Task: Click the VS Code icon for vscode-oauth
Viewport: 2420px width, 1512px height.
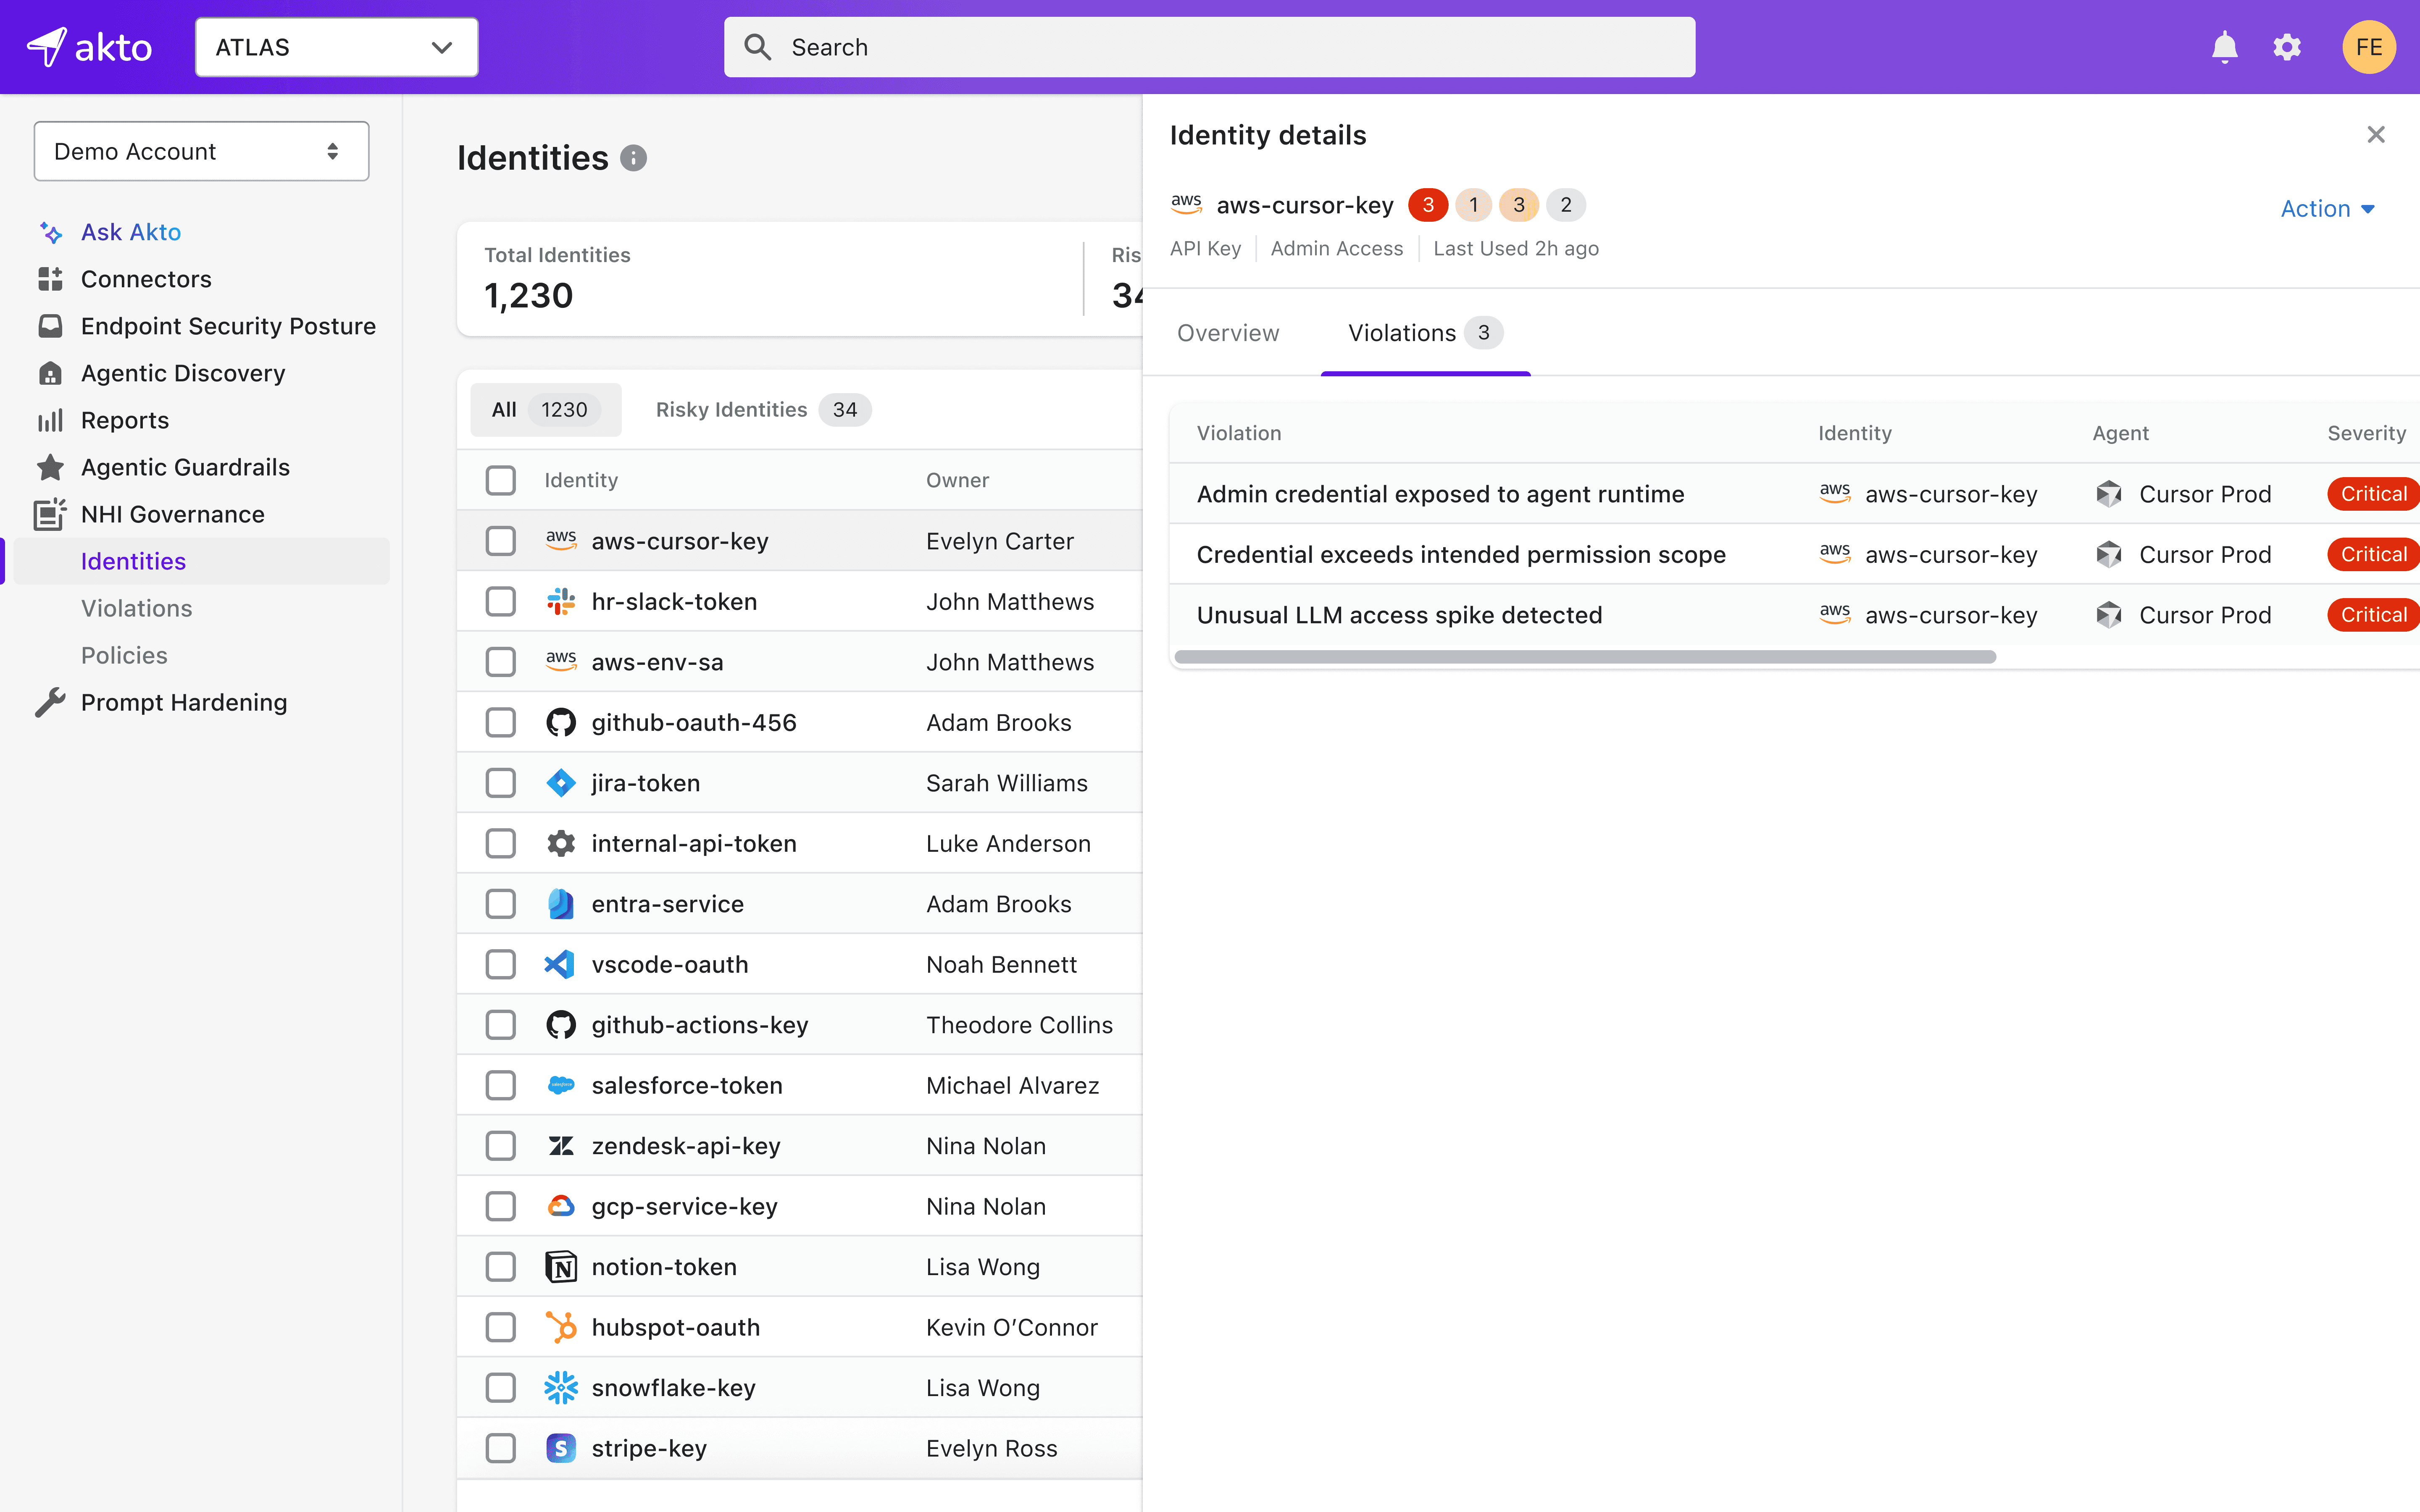Action: (x=559, y=964)
